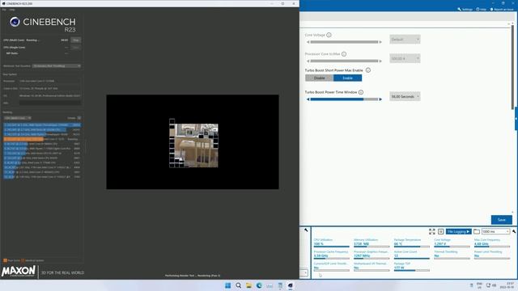
Task: Toggle the Details checkbox in Ranking
Action: pyautogui.click(x=79, y=118)
